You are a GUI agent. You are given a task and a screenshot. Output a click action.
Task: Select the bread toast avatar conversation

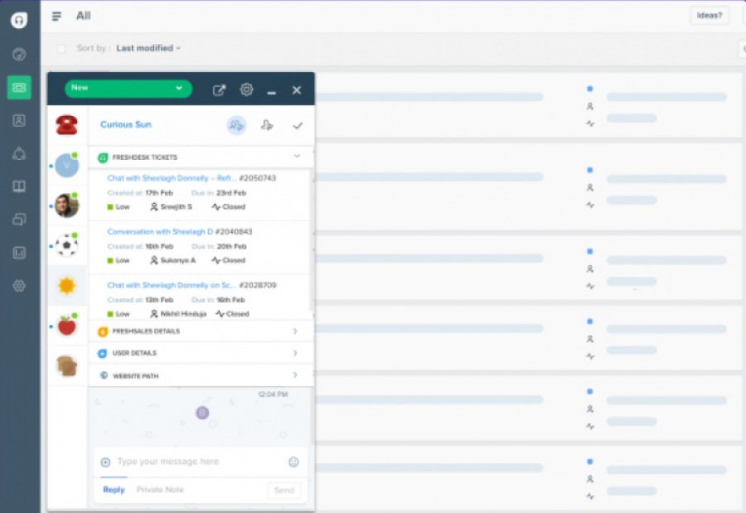tap(66, 366)
